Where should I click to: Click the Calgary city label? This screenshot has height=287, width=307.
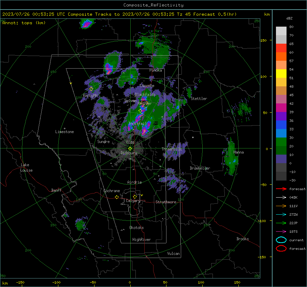133,201
